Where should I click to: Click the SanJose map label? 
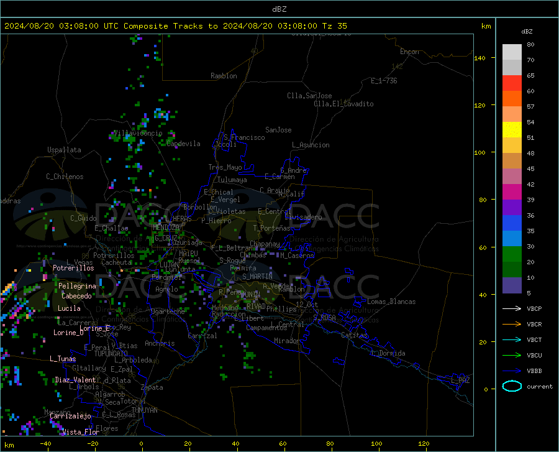pyautogui.click(x=278, y=130)
